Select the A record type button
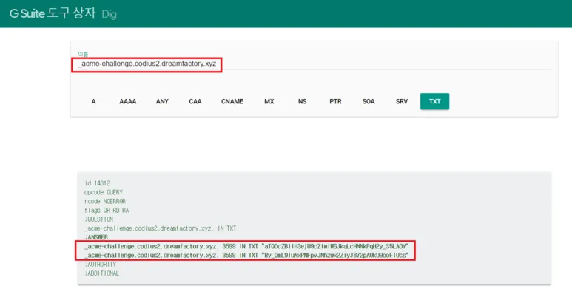572x300 pixels. pyautogui.click(x=93, y=101)
